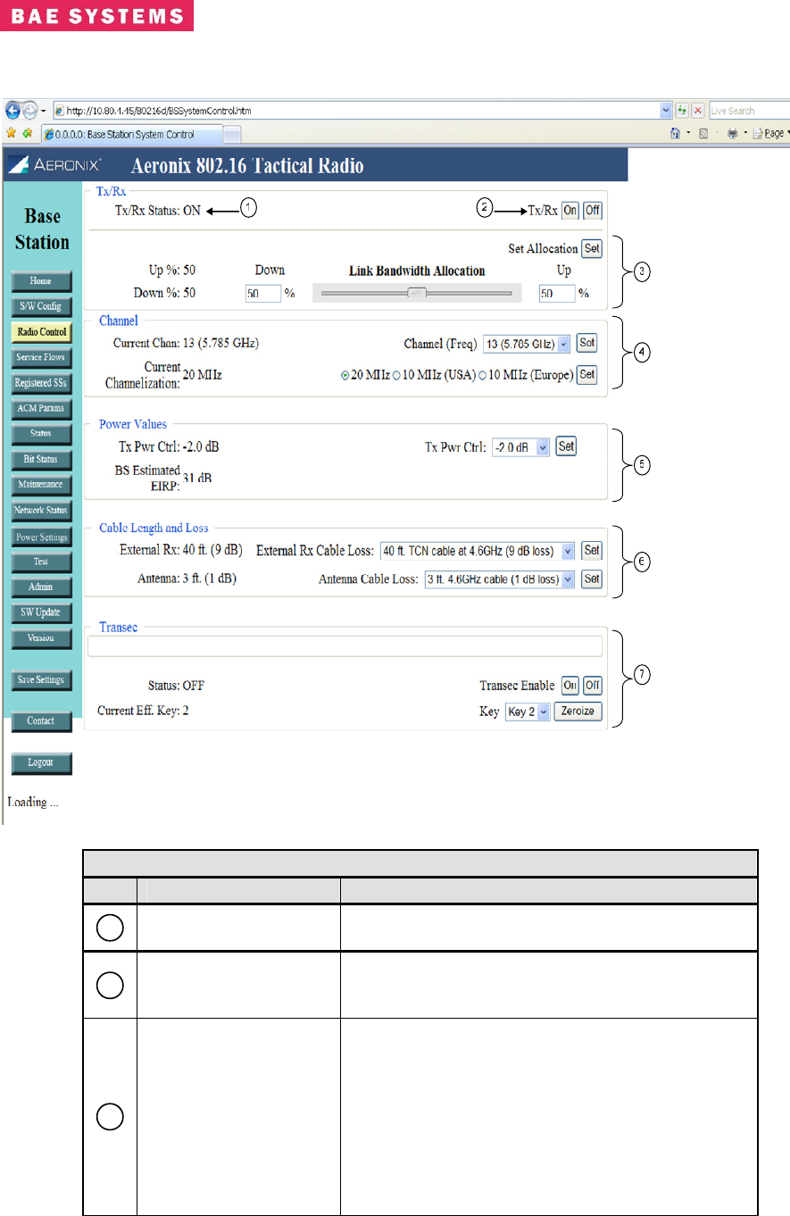Viewport: 790px width, 1216px height.
Task: Click the Contact button
Action: coord(40,721)
